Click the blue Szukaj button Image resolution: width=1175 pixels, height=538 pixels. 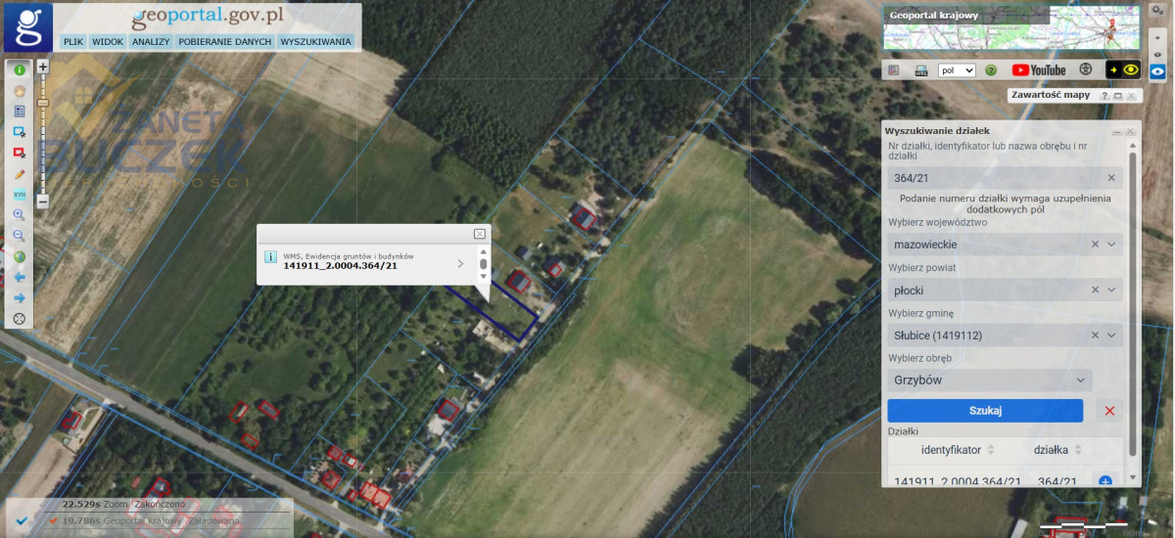pyautogui.click(x=985, y=411)
